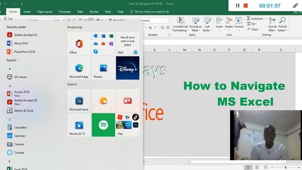Open Camera app
The width and height of the screenshot is (302, 170).
pos(16,144)
